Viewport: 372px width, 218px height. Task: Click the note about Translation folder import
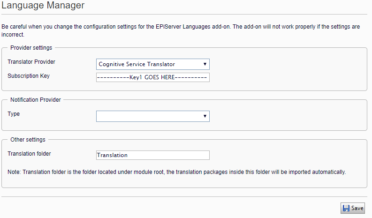[x=177, y=172]
